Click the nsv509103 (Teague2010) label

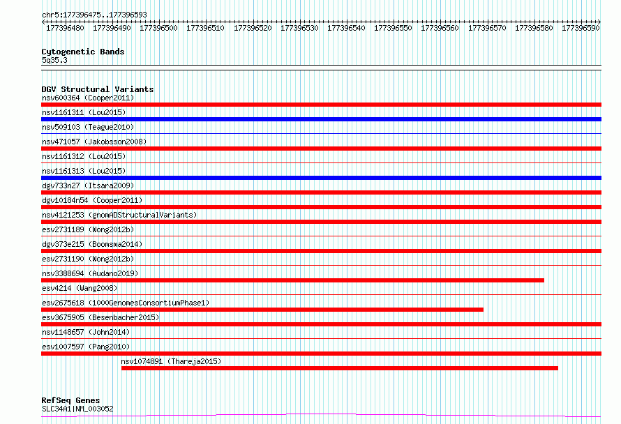(x=88, y=127)
